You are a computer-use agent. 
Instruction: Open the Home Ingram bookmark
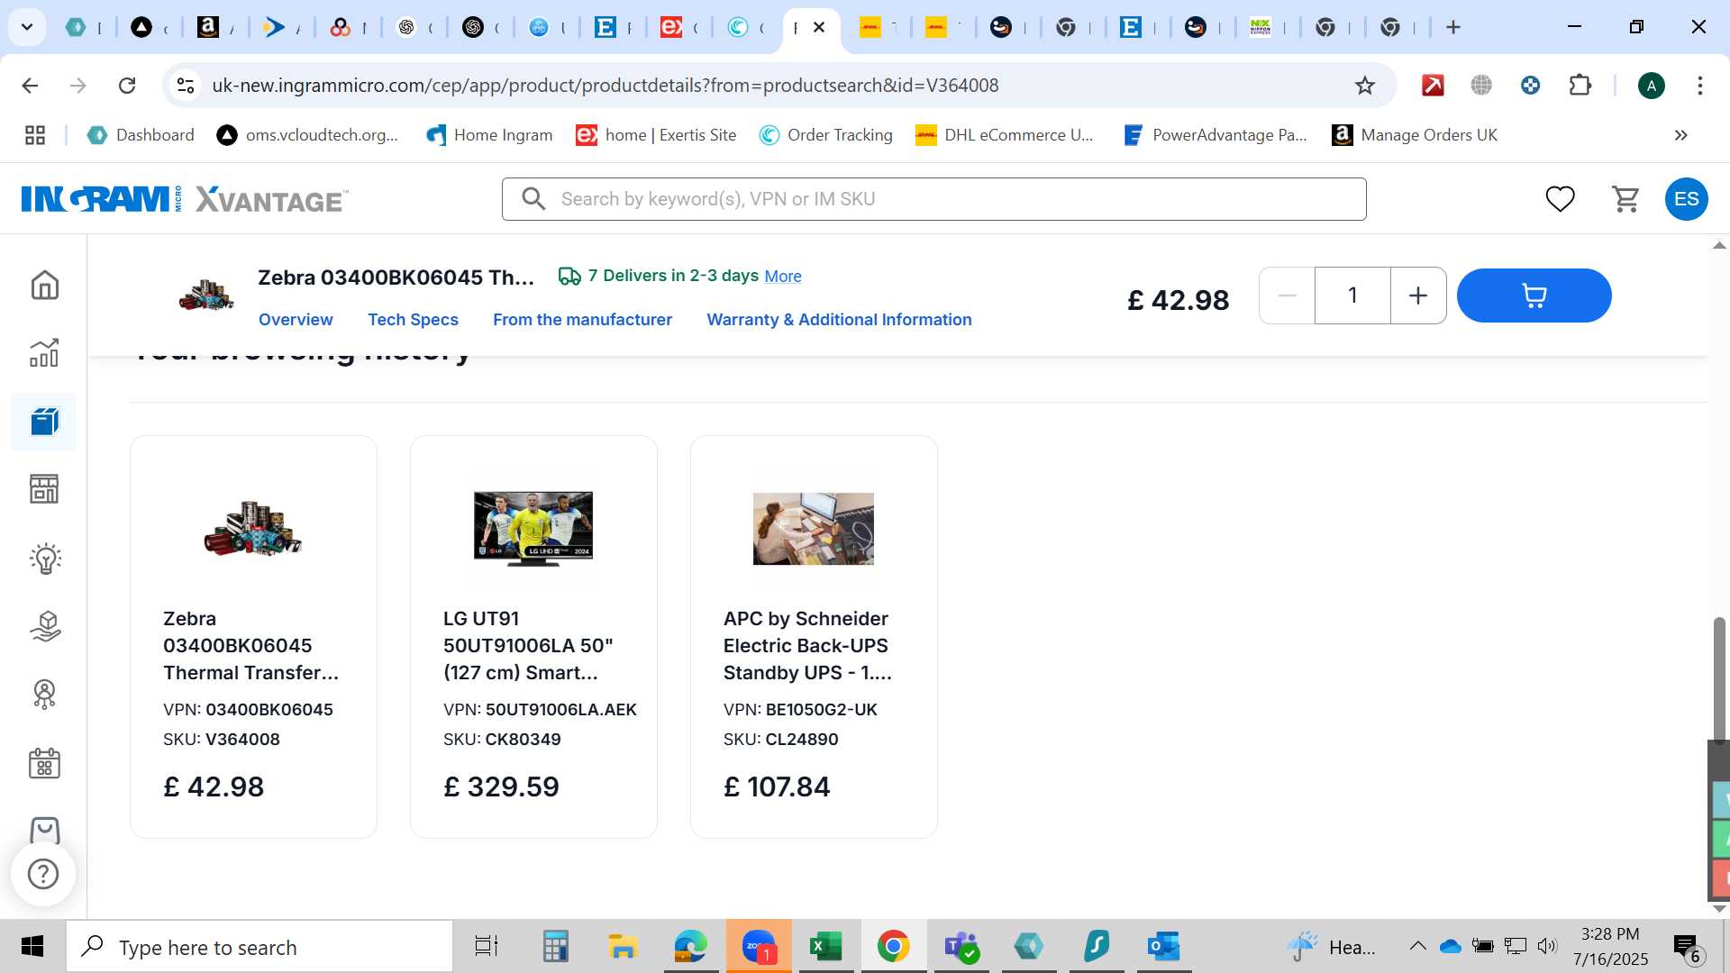click(x=489, y=135)
